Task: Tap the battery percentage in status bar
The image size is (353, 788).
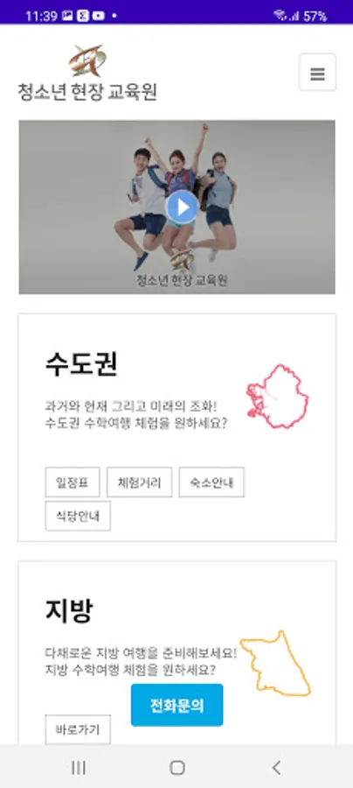Action: click(x=315, y=16)
